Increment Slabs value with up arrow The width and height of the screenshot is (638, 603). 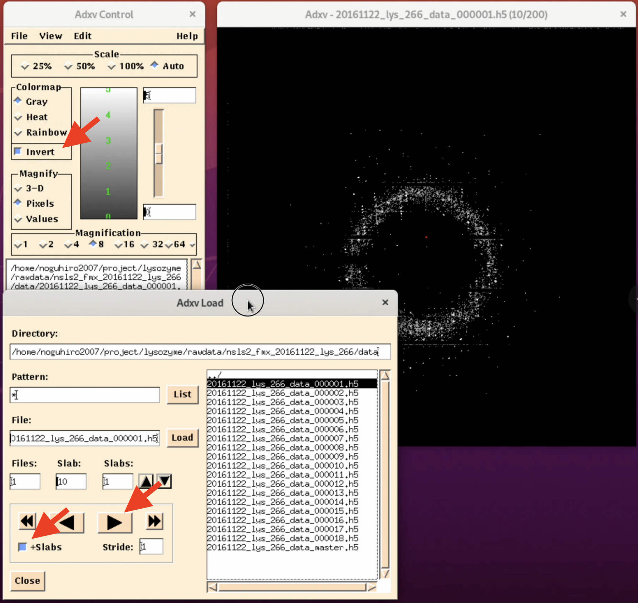[146, 481]
